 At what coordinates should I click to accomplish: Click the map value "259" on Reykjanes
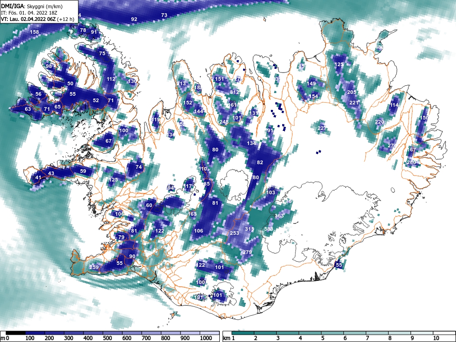[94, 267]
